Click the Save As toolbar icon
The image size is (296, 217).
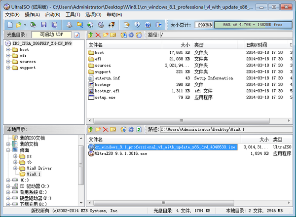click(54, 25)
